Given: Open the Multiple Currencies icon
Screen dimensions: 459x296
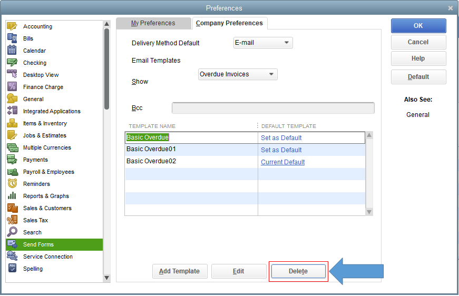Looking at the screenshot, I should pyautogui.click(x=12, y=147).
